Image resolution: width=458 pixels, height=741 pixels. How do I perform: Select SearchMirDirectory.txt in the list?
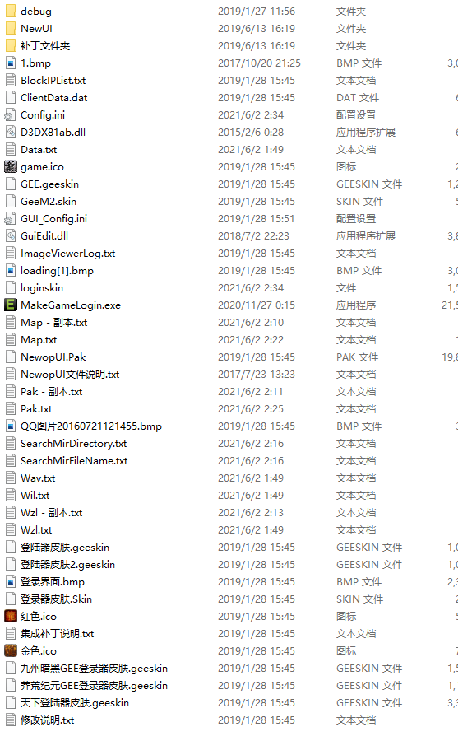[x=74, y=443]
